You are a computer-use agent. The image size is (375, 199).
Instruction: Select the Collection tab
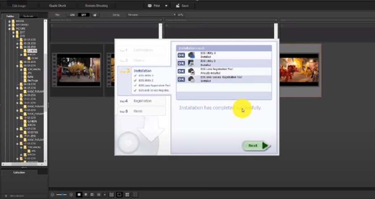[x=19, y=172]
